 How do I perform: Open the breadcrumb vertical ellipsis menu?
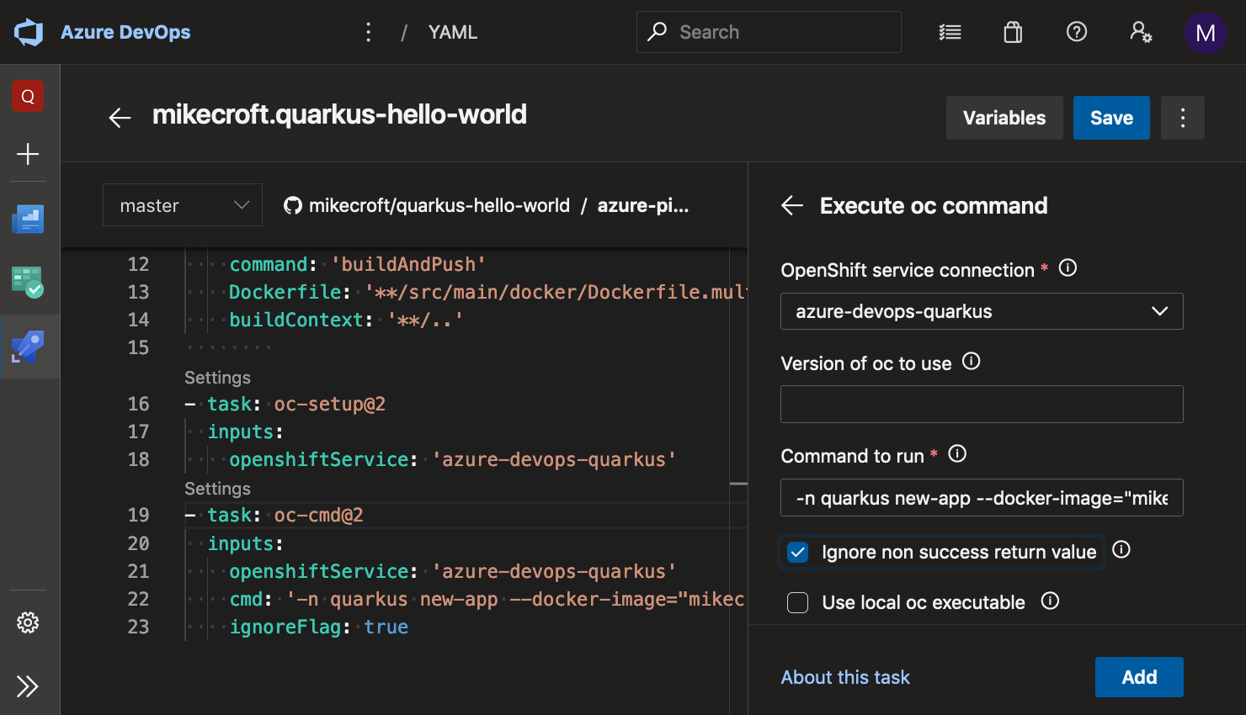coord(368,32)
